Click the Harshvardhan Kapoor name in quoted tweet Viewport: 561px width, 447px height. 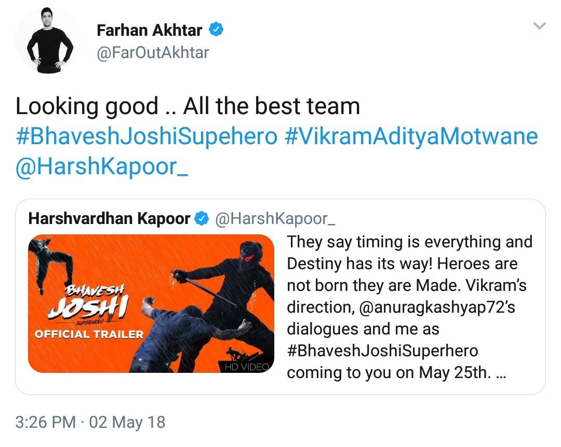click(x=109, y=219)
